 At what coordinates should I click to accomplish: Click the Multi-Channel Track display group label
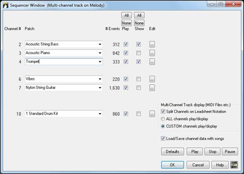coord(196,105)
